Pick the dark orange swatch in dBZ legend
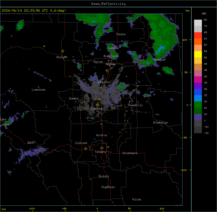 pos(198,42)
